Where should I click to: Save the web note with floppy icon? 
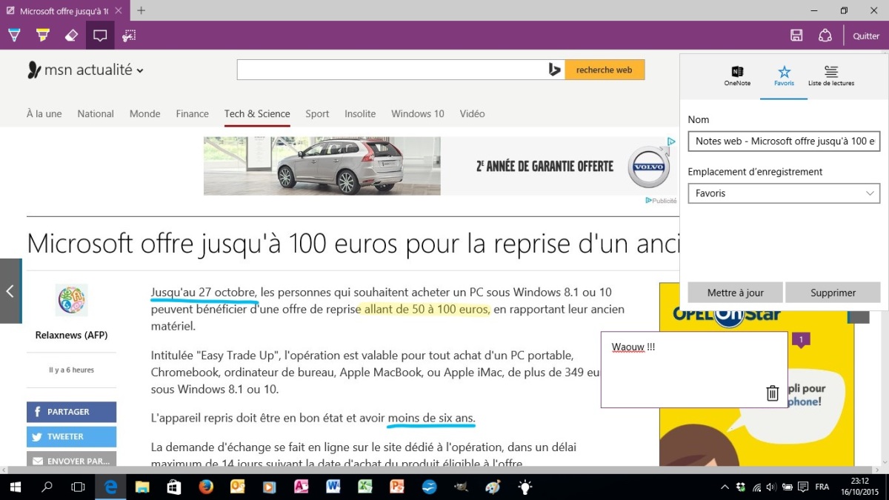[796, 36]
